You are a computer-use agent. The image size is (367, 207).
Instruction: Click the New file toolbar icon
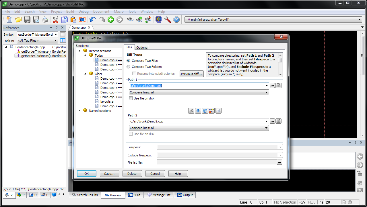click(x=9, y=20)
